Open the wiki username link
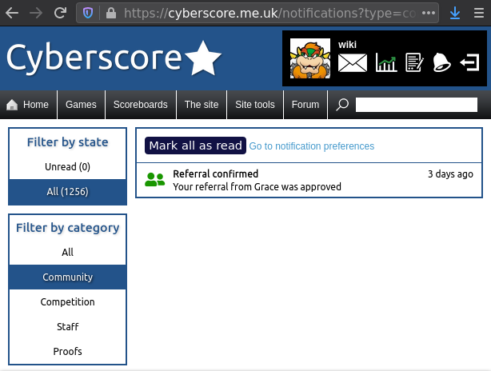Image resolution: width=491 pixels, height=371 pixels. pos(347,45)
